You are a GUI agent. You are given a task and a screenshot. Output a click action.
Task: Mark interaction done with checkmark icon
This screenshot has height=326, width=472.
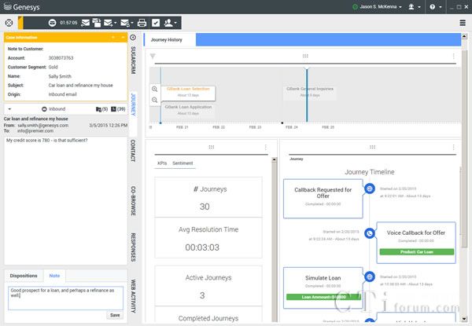click(156, 23)
